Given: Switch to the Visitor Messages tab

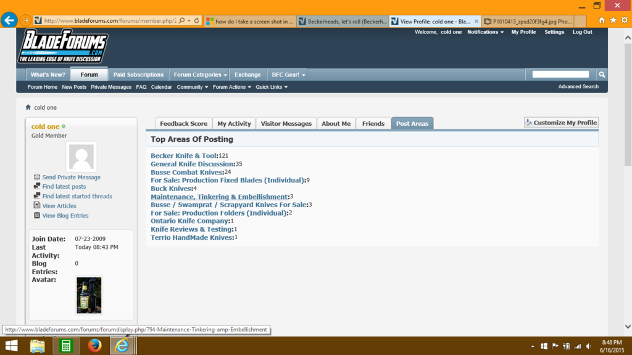Looking at the screenshot, I should tap(286, 123).
